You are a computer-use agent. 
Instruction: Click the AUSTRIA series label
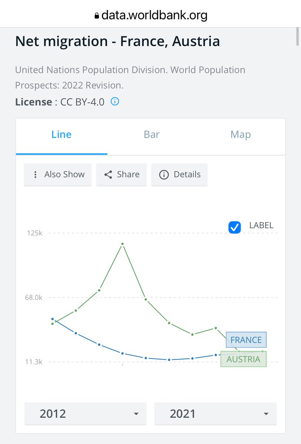(x=243, y=359)
